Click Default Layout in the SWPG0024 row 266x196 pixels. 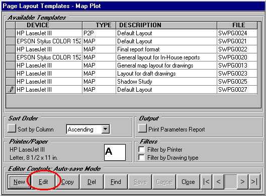point(166,33)
